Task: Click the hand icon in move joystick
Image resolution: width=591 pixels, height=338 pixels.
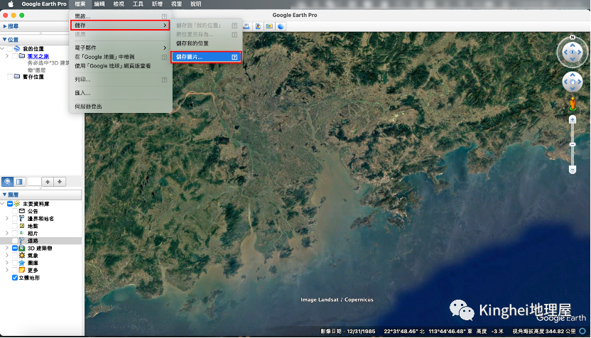Action: pos(572,82)
